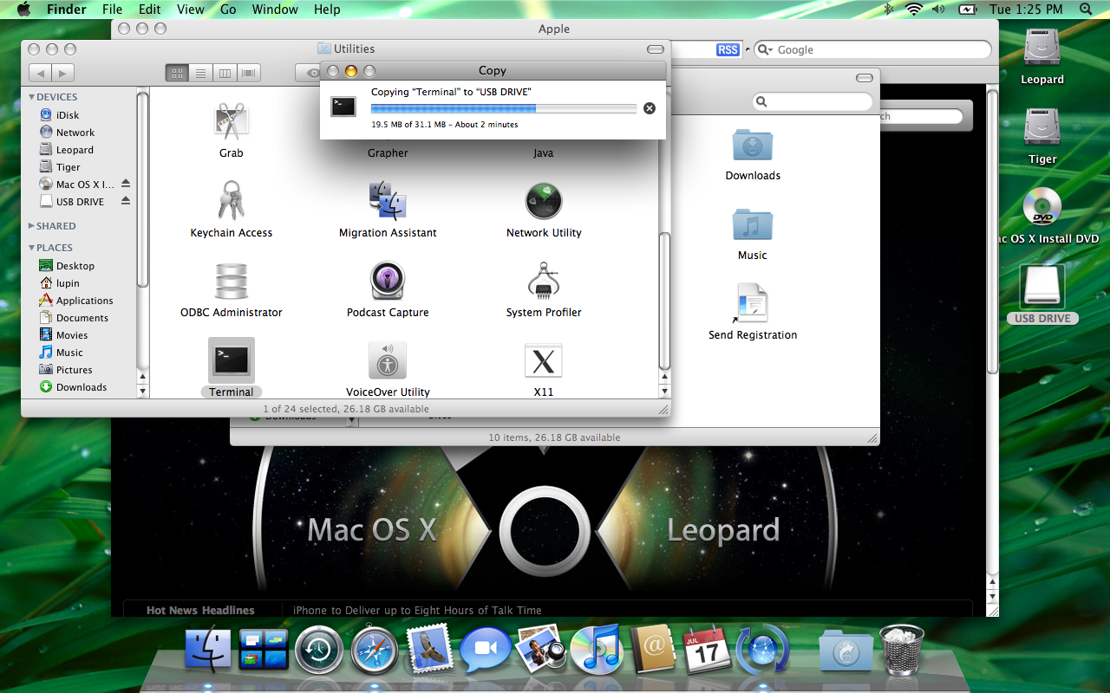Click the copy progress bar
This screenshot has height=693, width=1110.
point(504,108)
